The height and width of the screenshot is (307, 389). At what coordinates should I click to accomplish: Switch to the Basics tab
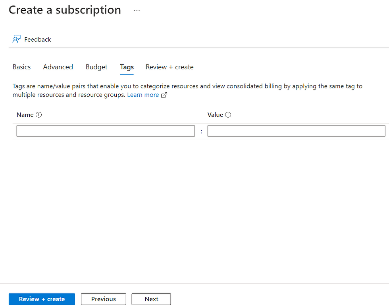click(21, 67)
